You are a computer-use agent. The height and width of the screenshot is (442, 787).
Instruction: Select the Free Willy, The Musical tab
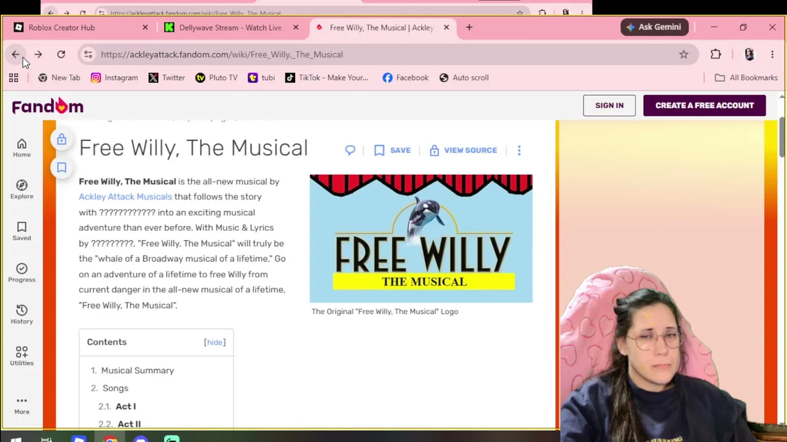[381, 28]
